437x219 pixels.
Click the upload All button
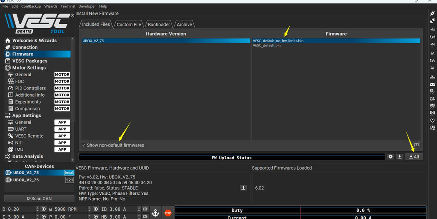coord(414,157)
